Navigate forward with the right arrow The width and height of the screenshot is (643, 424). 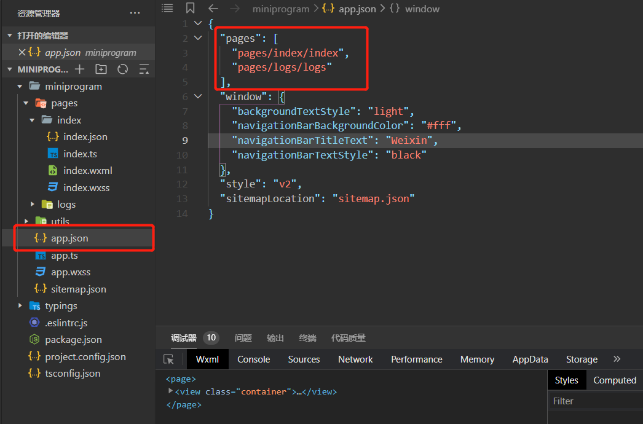coord(235,8)
